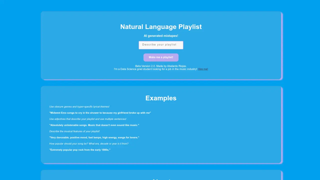The height and width of the screenshot is (180, 320).
Task: Click the "AI generated mixtapes!" subtitle
Action: (x=161, y=36)
